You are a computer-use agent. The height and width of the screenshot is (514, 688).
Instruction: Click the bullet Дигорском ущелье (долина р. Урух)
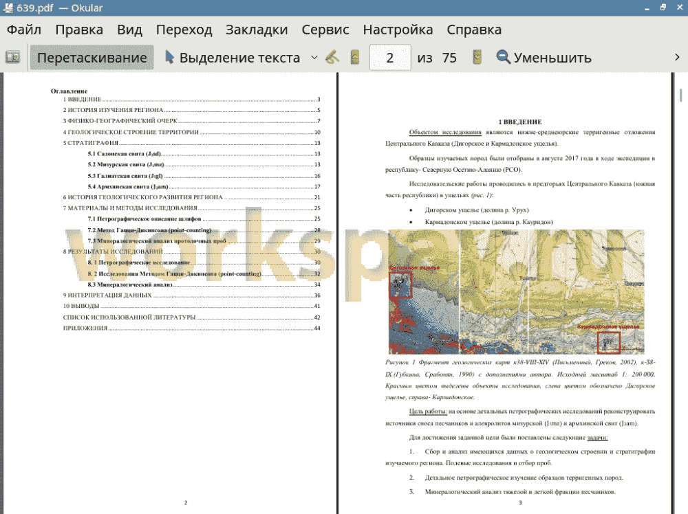477,210
